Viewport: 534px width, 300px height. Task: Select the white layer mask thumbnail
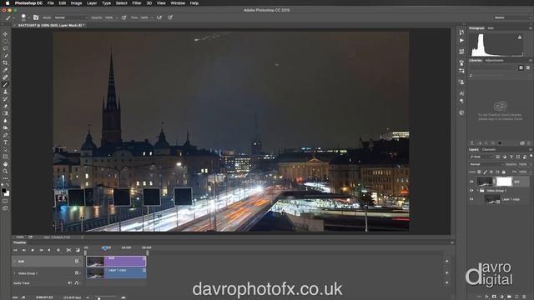click(504, 182)
